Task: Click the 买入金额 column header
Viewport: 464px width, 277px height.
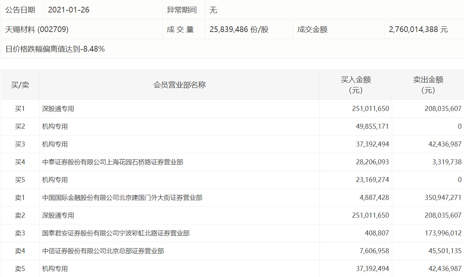Action: coord(356,85)
